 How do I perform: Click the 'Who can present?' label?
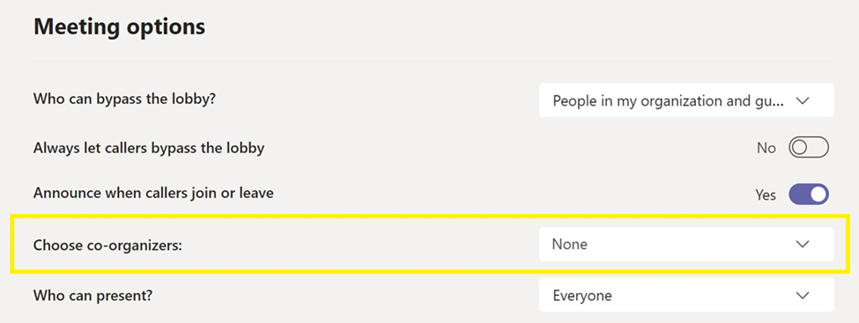[93, 296]
